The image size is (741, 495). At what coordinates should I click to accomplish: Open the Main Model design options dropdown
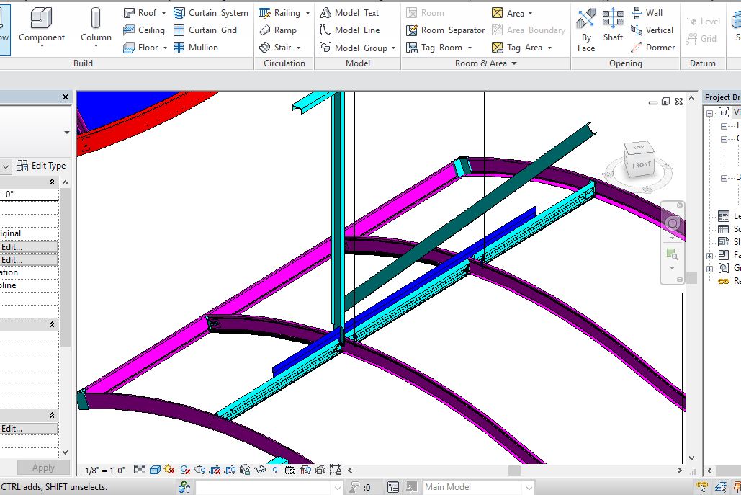click(528, 487)
